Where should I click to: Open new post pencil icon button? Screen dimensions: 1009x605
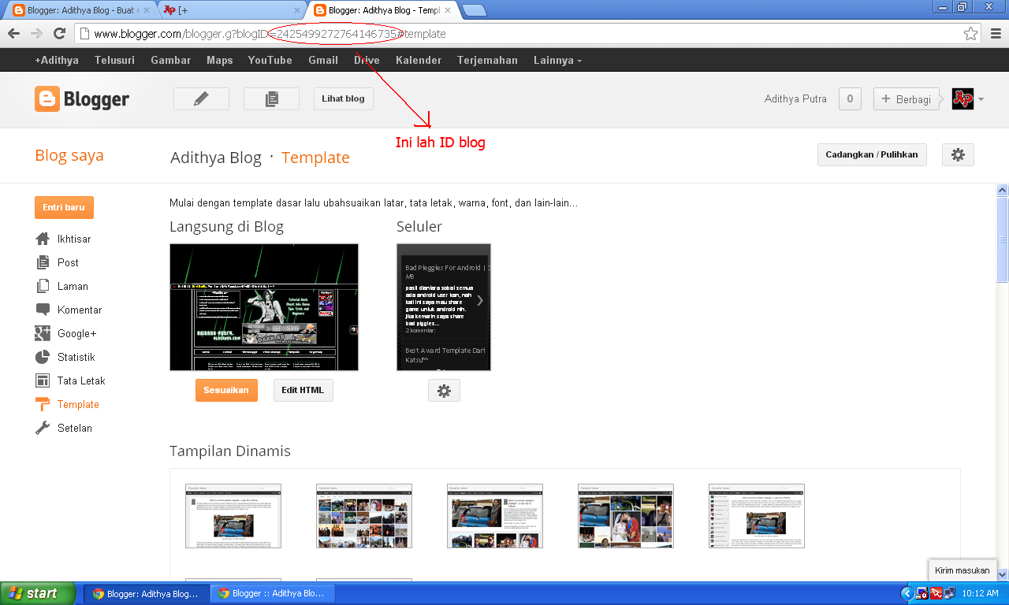201,98
